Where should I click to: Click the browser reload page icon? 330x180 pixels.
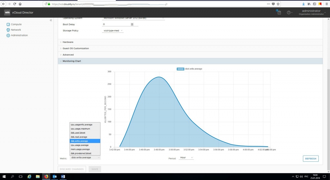click(15, 4)
